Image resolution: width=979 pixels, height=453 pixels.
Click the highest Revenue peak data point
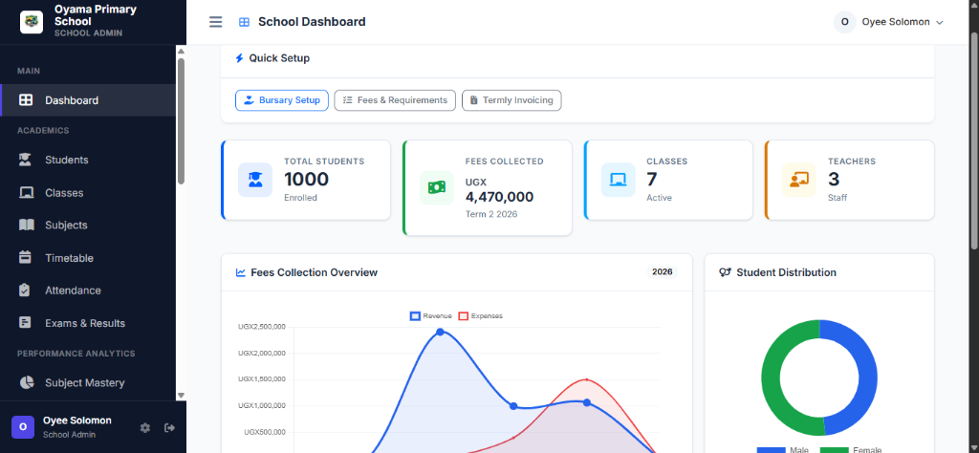(440, 332)
